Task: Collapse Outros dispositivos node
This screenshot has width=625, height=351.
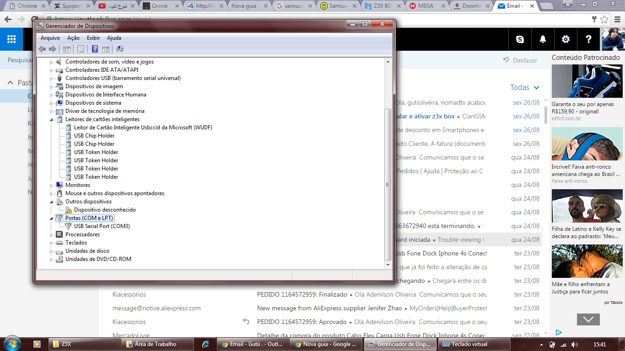Action: (x=52, y=202)
